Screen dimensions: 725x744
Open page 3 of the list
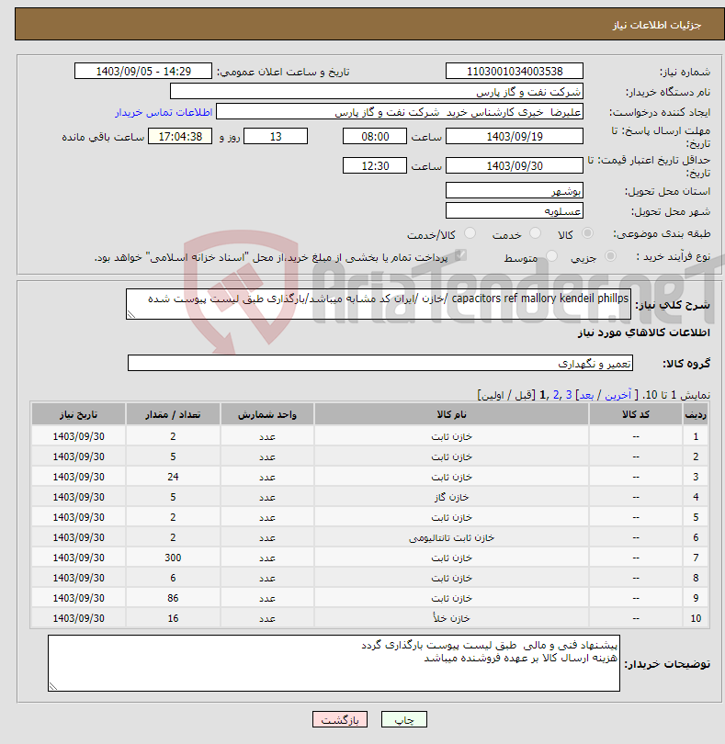[x=569, y=395]
